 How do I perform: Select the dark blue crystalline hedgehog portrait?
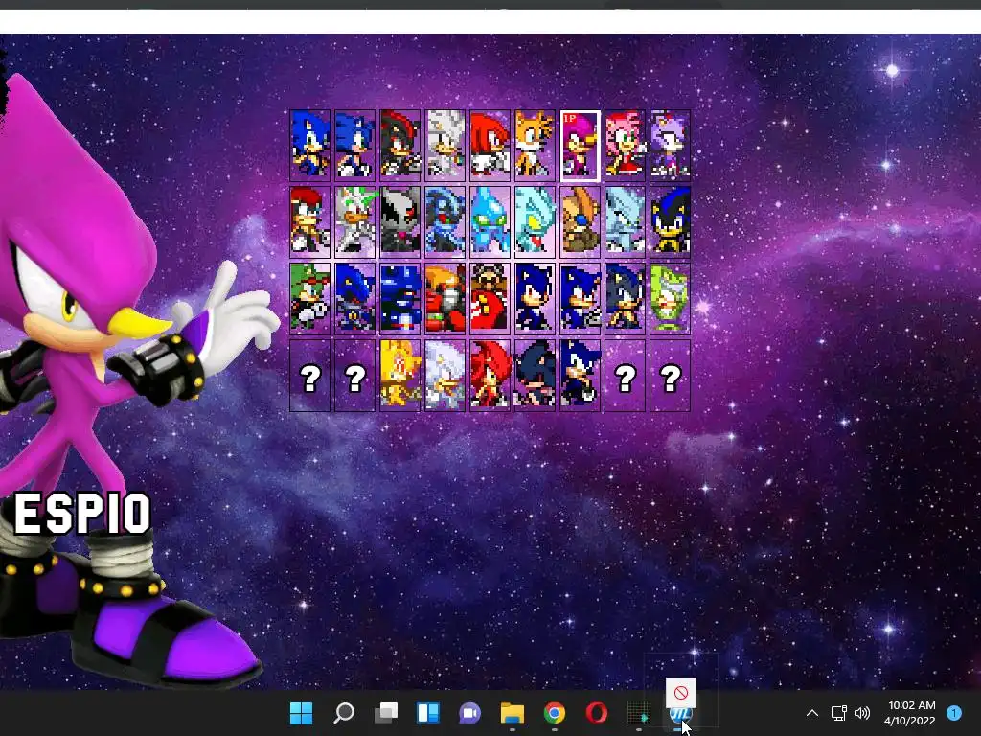point(445,221)
